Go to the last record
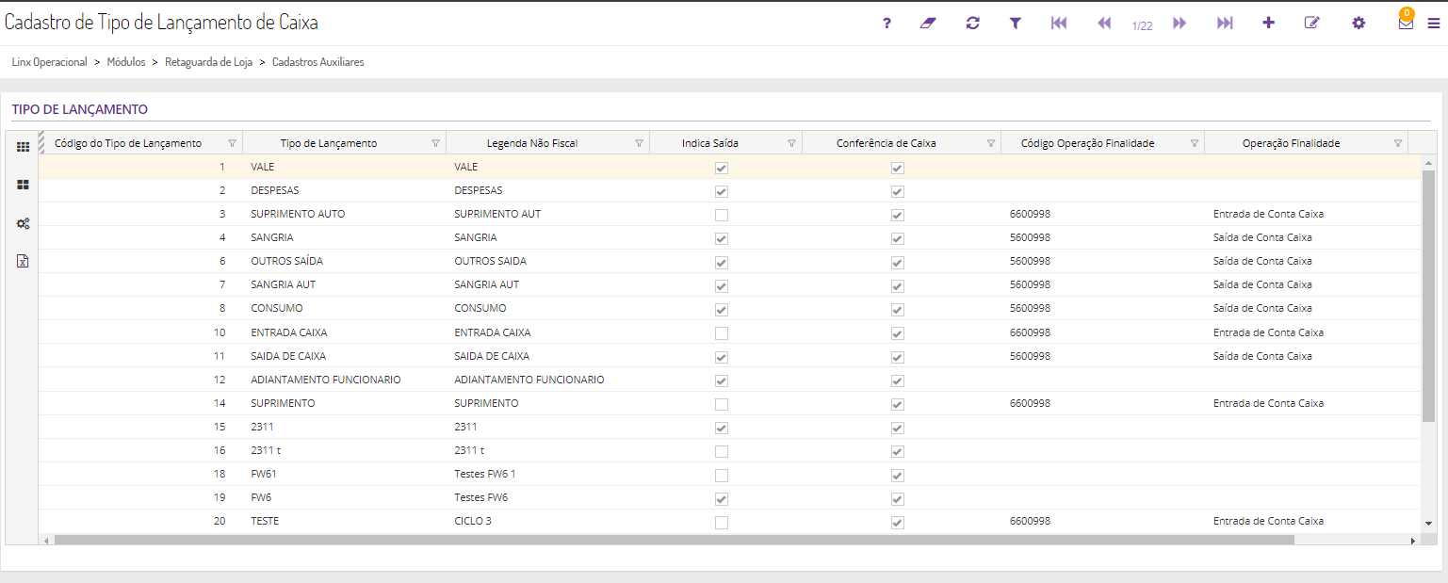Screen dimensions: 1448x583 click(1224, 24)
